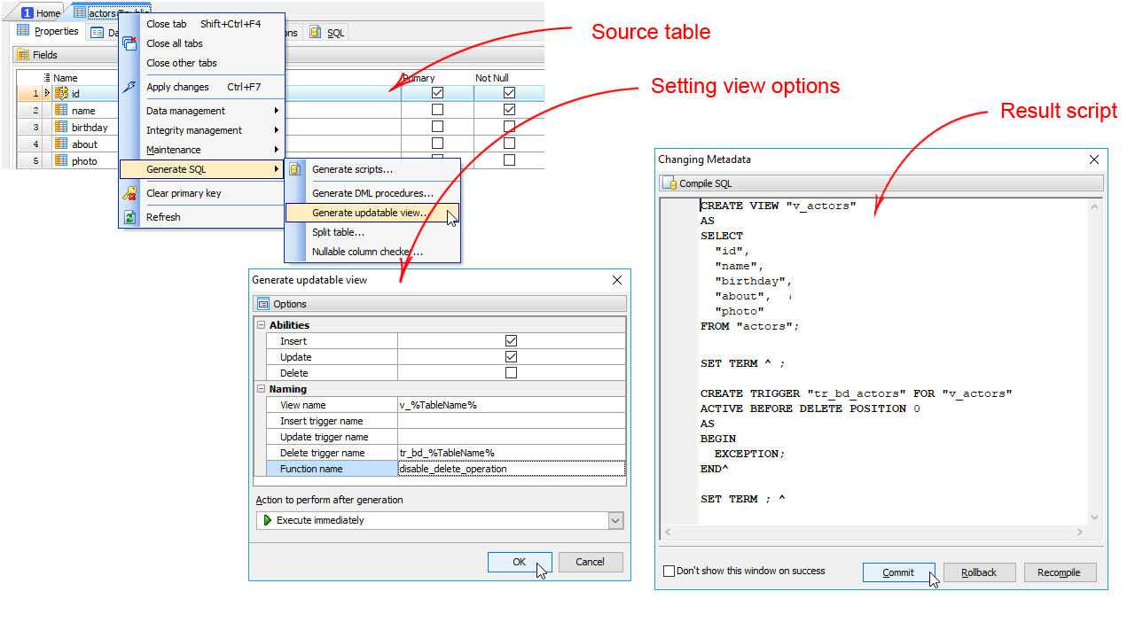Screen dimensions: 1135x638
Task: Click the horizontal scrollbar in script window
Action: click(x=873, y=533)
